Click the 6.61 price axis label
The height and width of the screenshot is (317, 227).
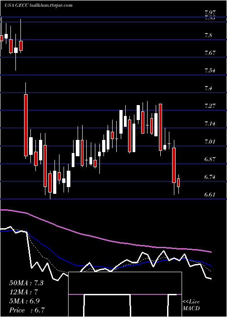tap(210, 194)
